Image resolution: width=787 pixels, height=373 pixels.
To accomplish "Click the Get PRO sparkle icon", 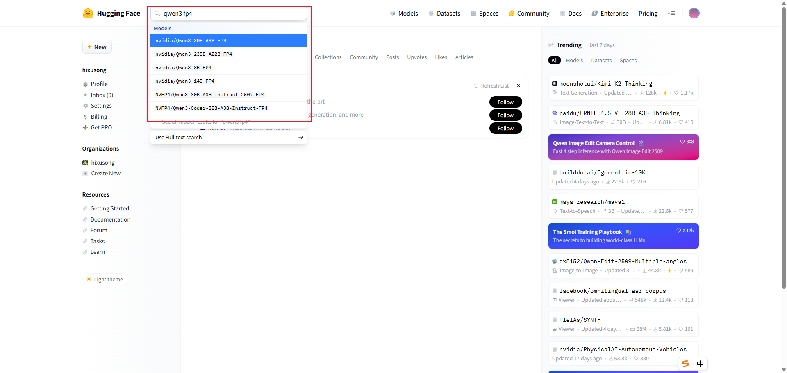I will click(x=85, y=127).
